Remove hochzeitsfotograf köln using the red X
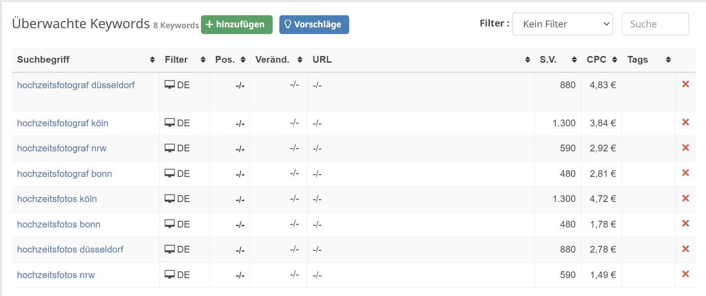The width and height of the screenshot is (706, 296). click(x=685, y=122)
